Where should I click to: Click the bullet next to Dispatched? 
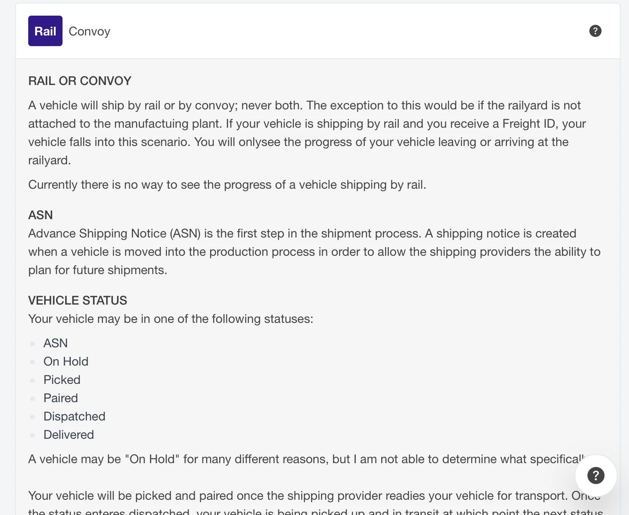click(x=33, y=417)
